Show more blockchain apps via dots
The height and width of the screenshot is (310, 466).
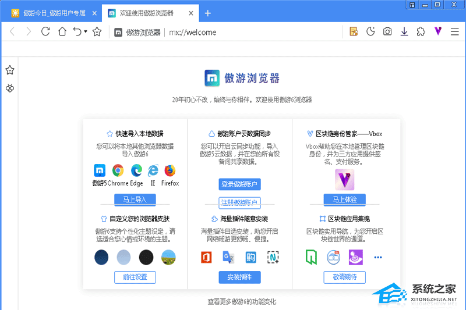(378, 257)
